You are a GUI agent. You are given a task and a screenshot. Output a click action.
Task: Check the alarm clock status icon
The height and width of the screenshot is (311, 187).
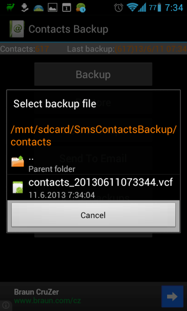(119, 7)
